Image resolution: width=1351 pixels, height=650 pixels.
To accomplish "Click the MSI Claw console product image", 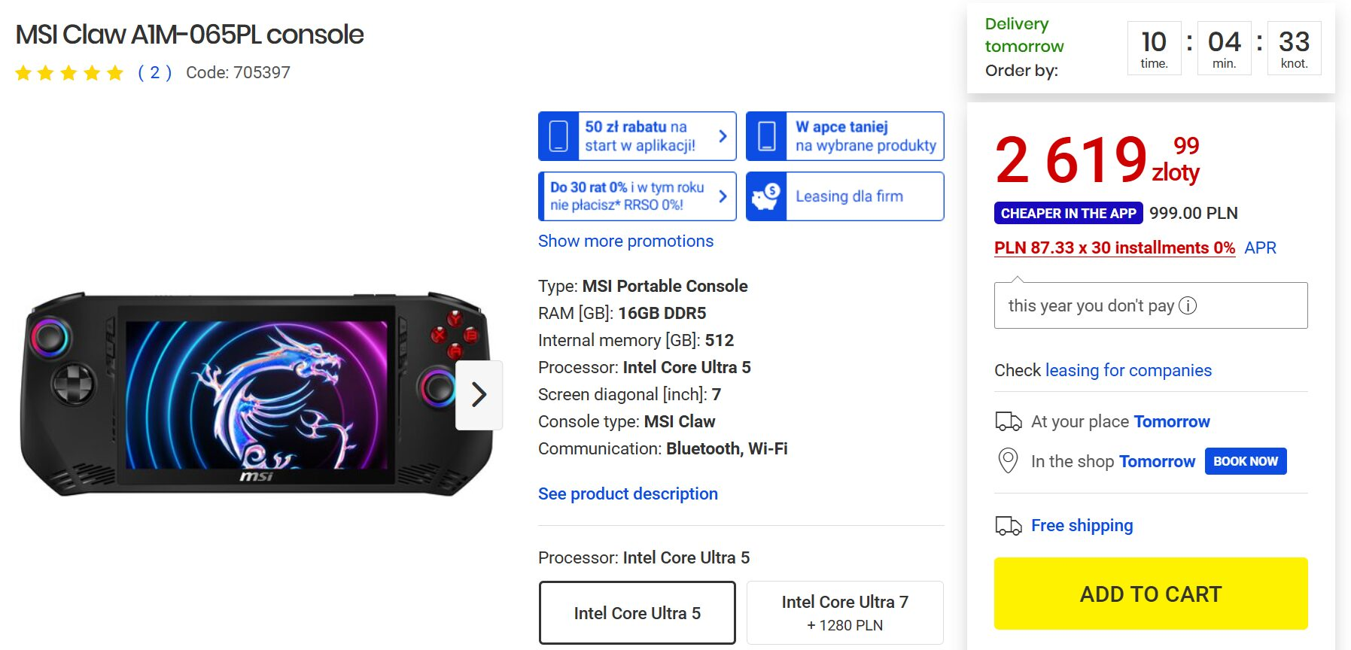I will click(x=256, y=393).
